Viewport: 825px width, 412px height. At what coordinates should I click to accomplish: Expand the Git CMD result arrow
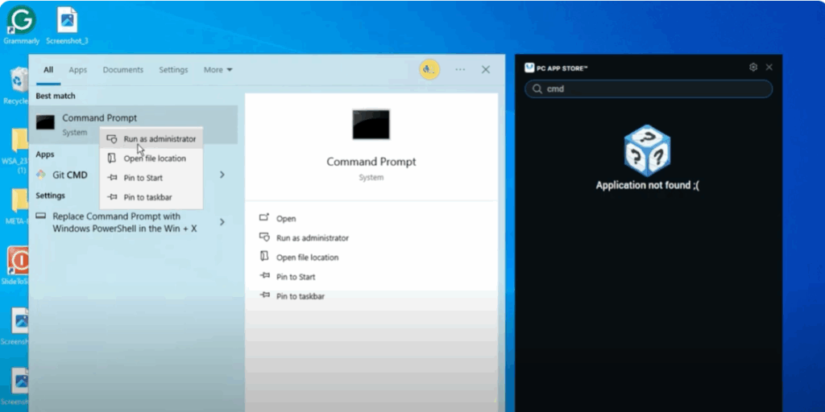[222, 175]
